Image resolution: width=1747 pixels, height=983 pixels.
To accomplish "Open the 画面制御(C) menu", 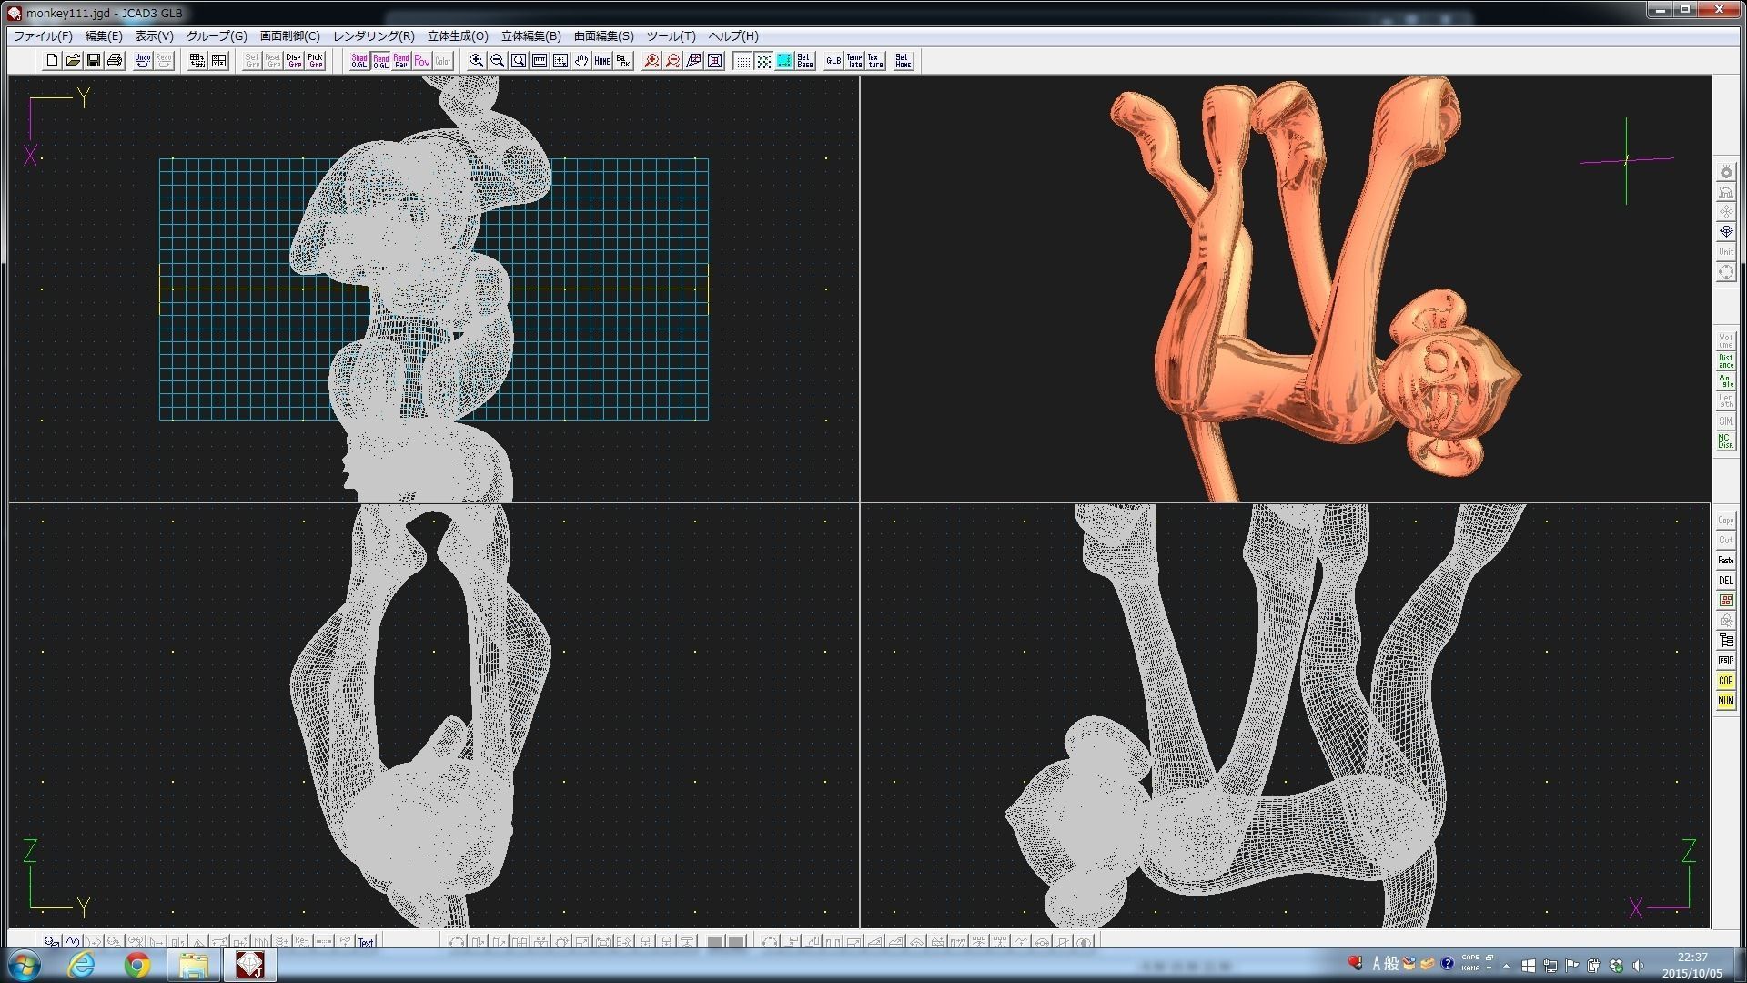I will (290, 36).
